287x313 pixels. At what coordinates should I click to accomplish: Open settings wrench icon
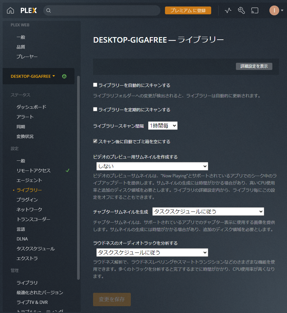tap(241, 10)
